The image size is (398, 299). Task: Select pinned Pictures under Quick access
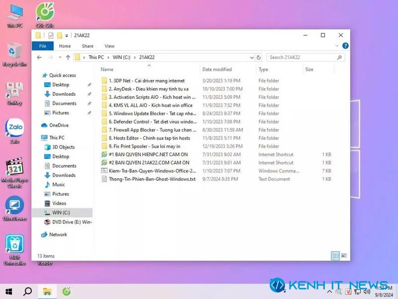60,113
